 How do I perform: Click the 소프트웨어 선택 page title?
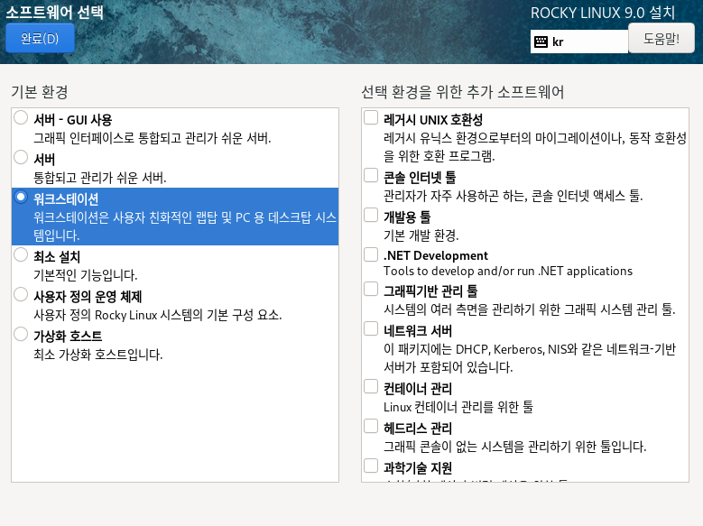click(x=54, y=12)
